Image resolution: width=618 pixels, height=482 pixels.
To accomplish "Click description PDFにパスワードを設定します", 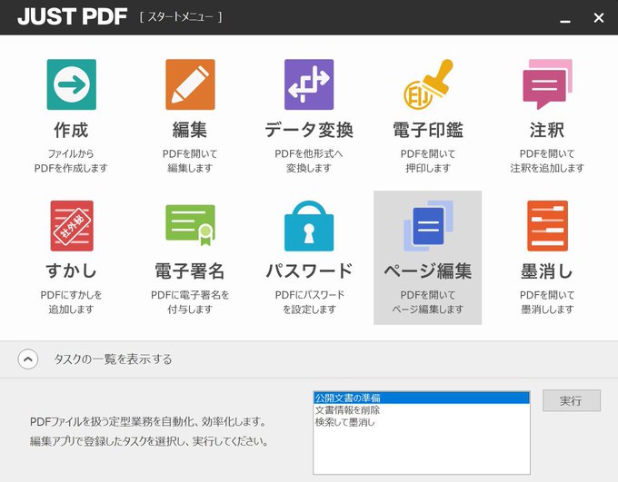I will (x=309, y=302).
